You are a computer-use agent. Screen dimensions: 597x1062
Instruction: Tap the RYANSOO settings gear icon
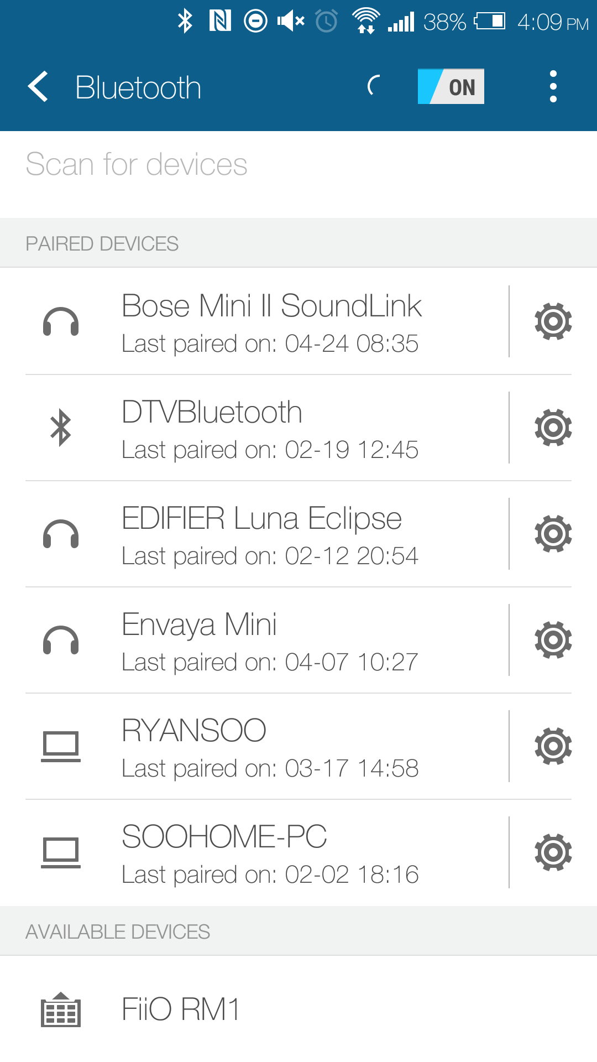point(553,746)
